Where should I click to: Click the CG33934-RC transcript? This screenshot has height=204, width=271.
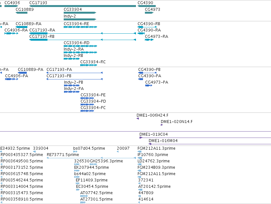tap(89, 65)
